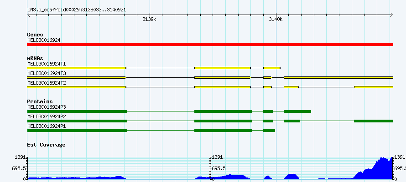
Task: Click the MELO3C016924P2 protein label
Action: pyautogui.click(x=47, y=116)
